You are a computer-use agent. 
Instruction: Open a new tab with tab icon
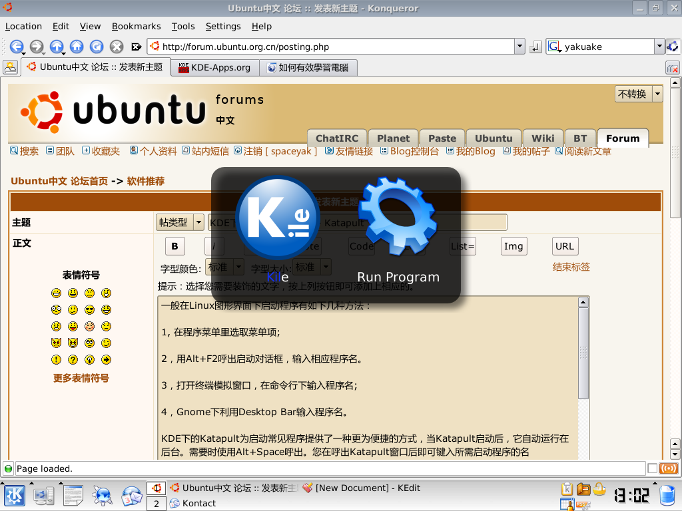point(10,67)
